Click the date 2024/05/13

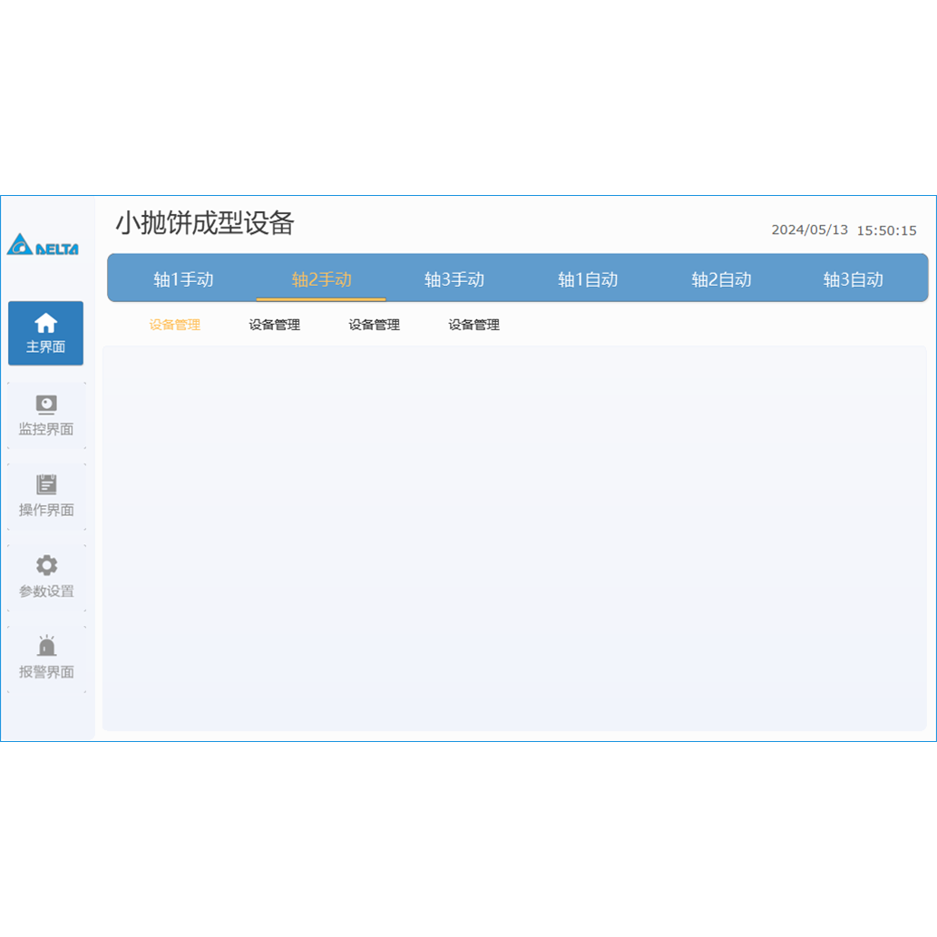810,230
